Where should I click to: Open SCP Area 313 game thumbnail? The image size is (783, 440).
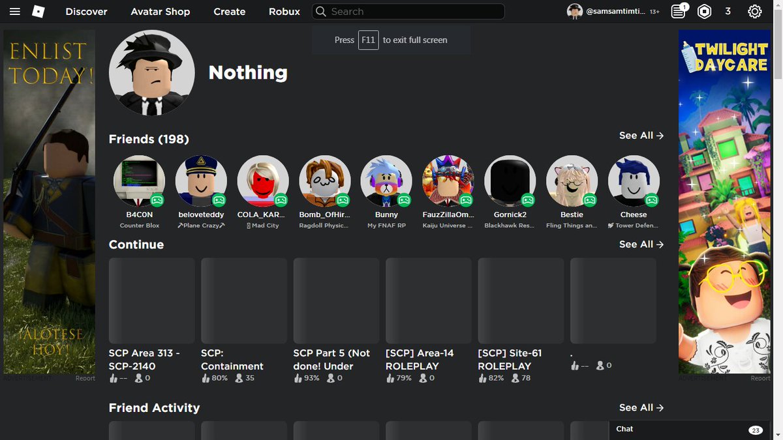point(151,299)
